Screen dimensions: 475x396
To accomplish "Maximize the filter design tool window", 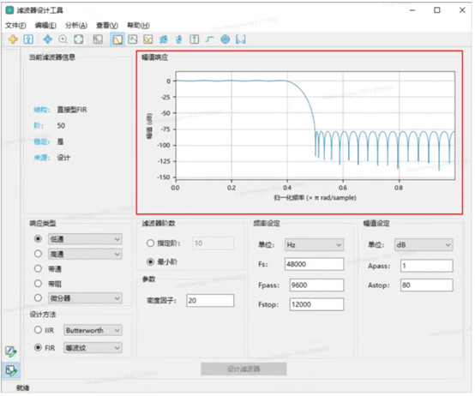I will click(x=436, y=10).
